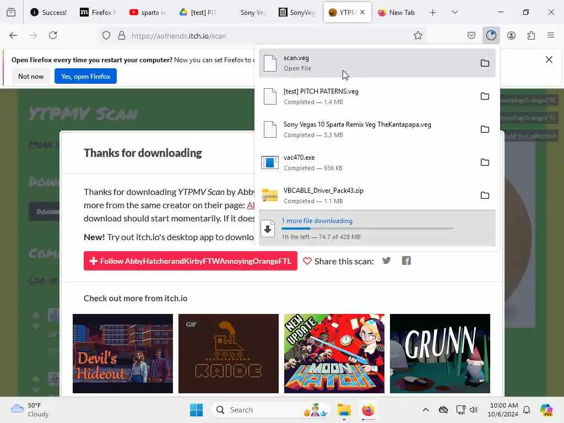Switch to the Firefox P tab
This screenshot has height=423, width=564.
[x=97, y=13]
